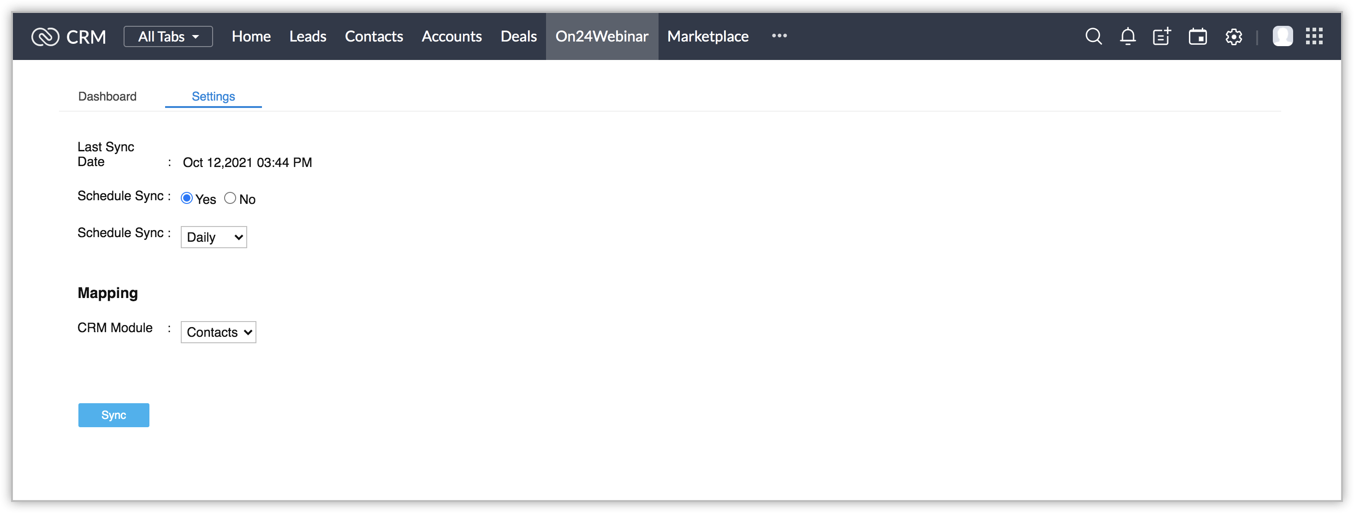
Task: Select the Settings tab
Action: click(213, 96)
